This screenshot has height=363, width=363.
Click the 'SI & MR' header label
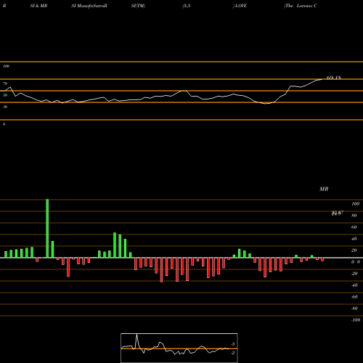(38, 6)
